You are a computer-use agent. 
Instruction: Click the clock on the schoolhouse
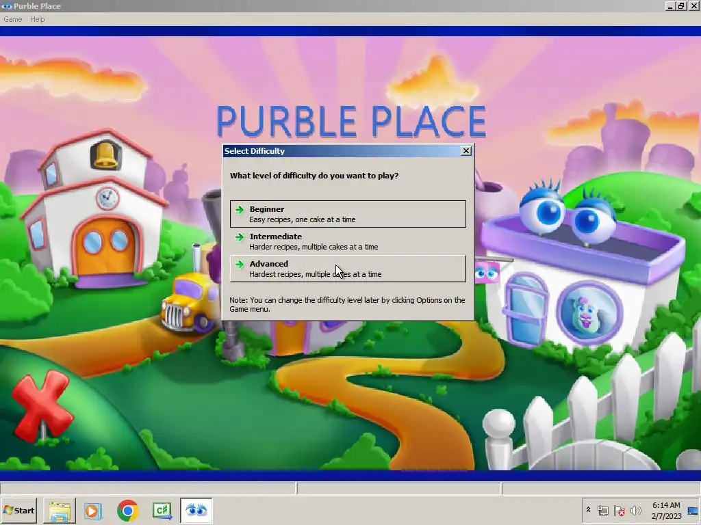point(107,198)
